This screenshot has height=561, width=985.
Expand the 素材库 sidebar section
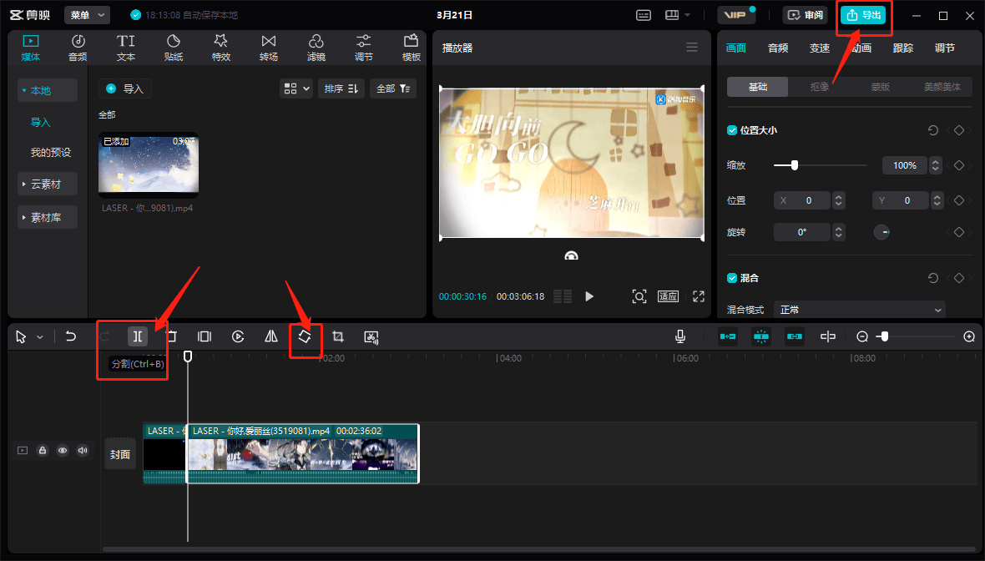click(48, 217)
